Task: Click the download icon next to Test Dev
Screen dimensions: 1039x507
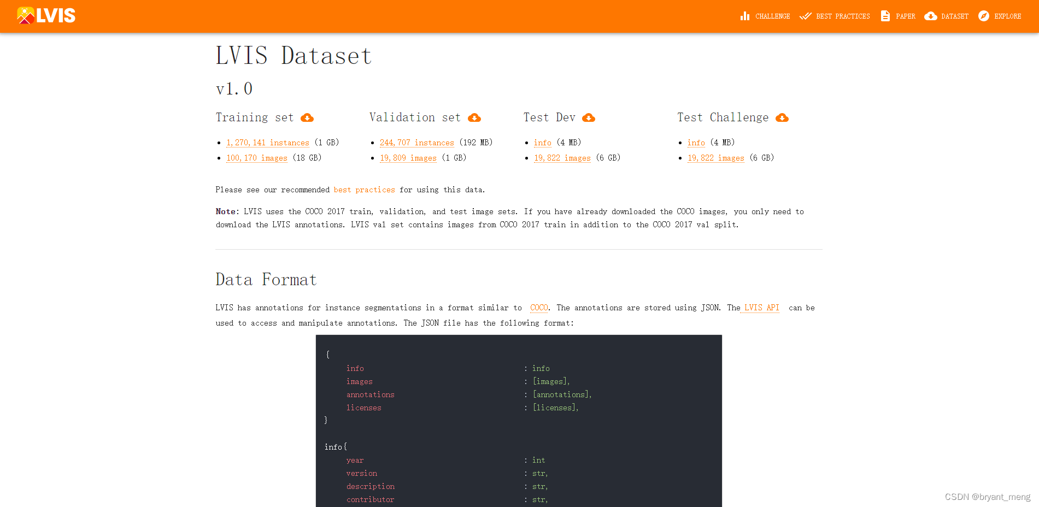Action: (x=589, y=117)
